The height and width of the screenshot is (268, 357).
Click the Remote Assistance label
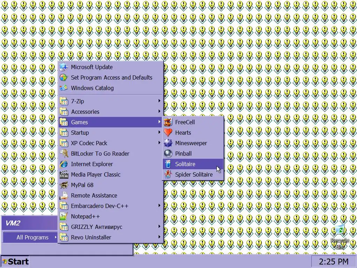coord(94,195)
